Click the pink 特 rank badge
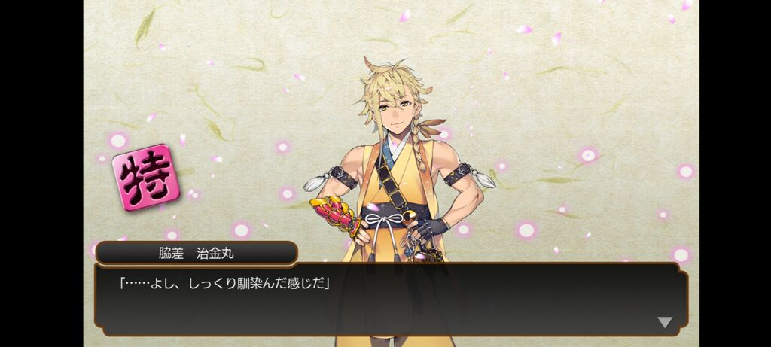Image resolution: width=771 pixels, height=347 pixels. tap(146, 178)
